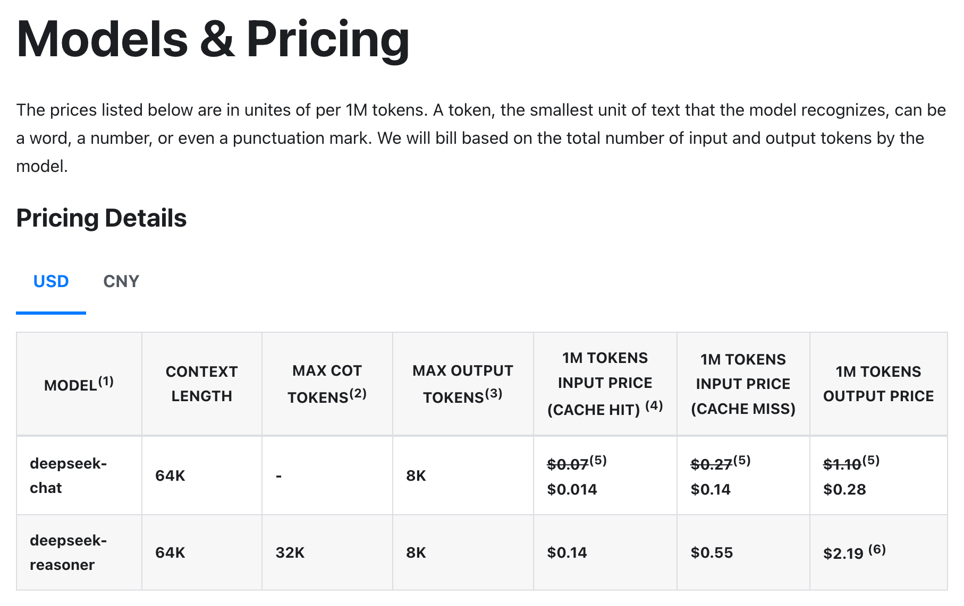
Task: Click footnote (5) next to struck-through $0.27
Action: click(742, 460)
